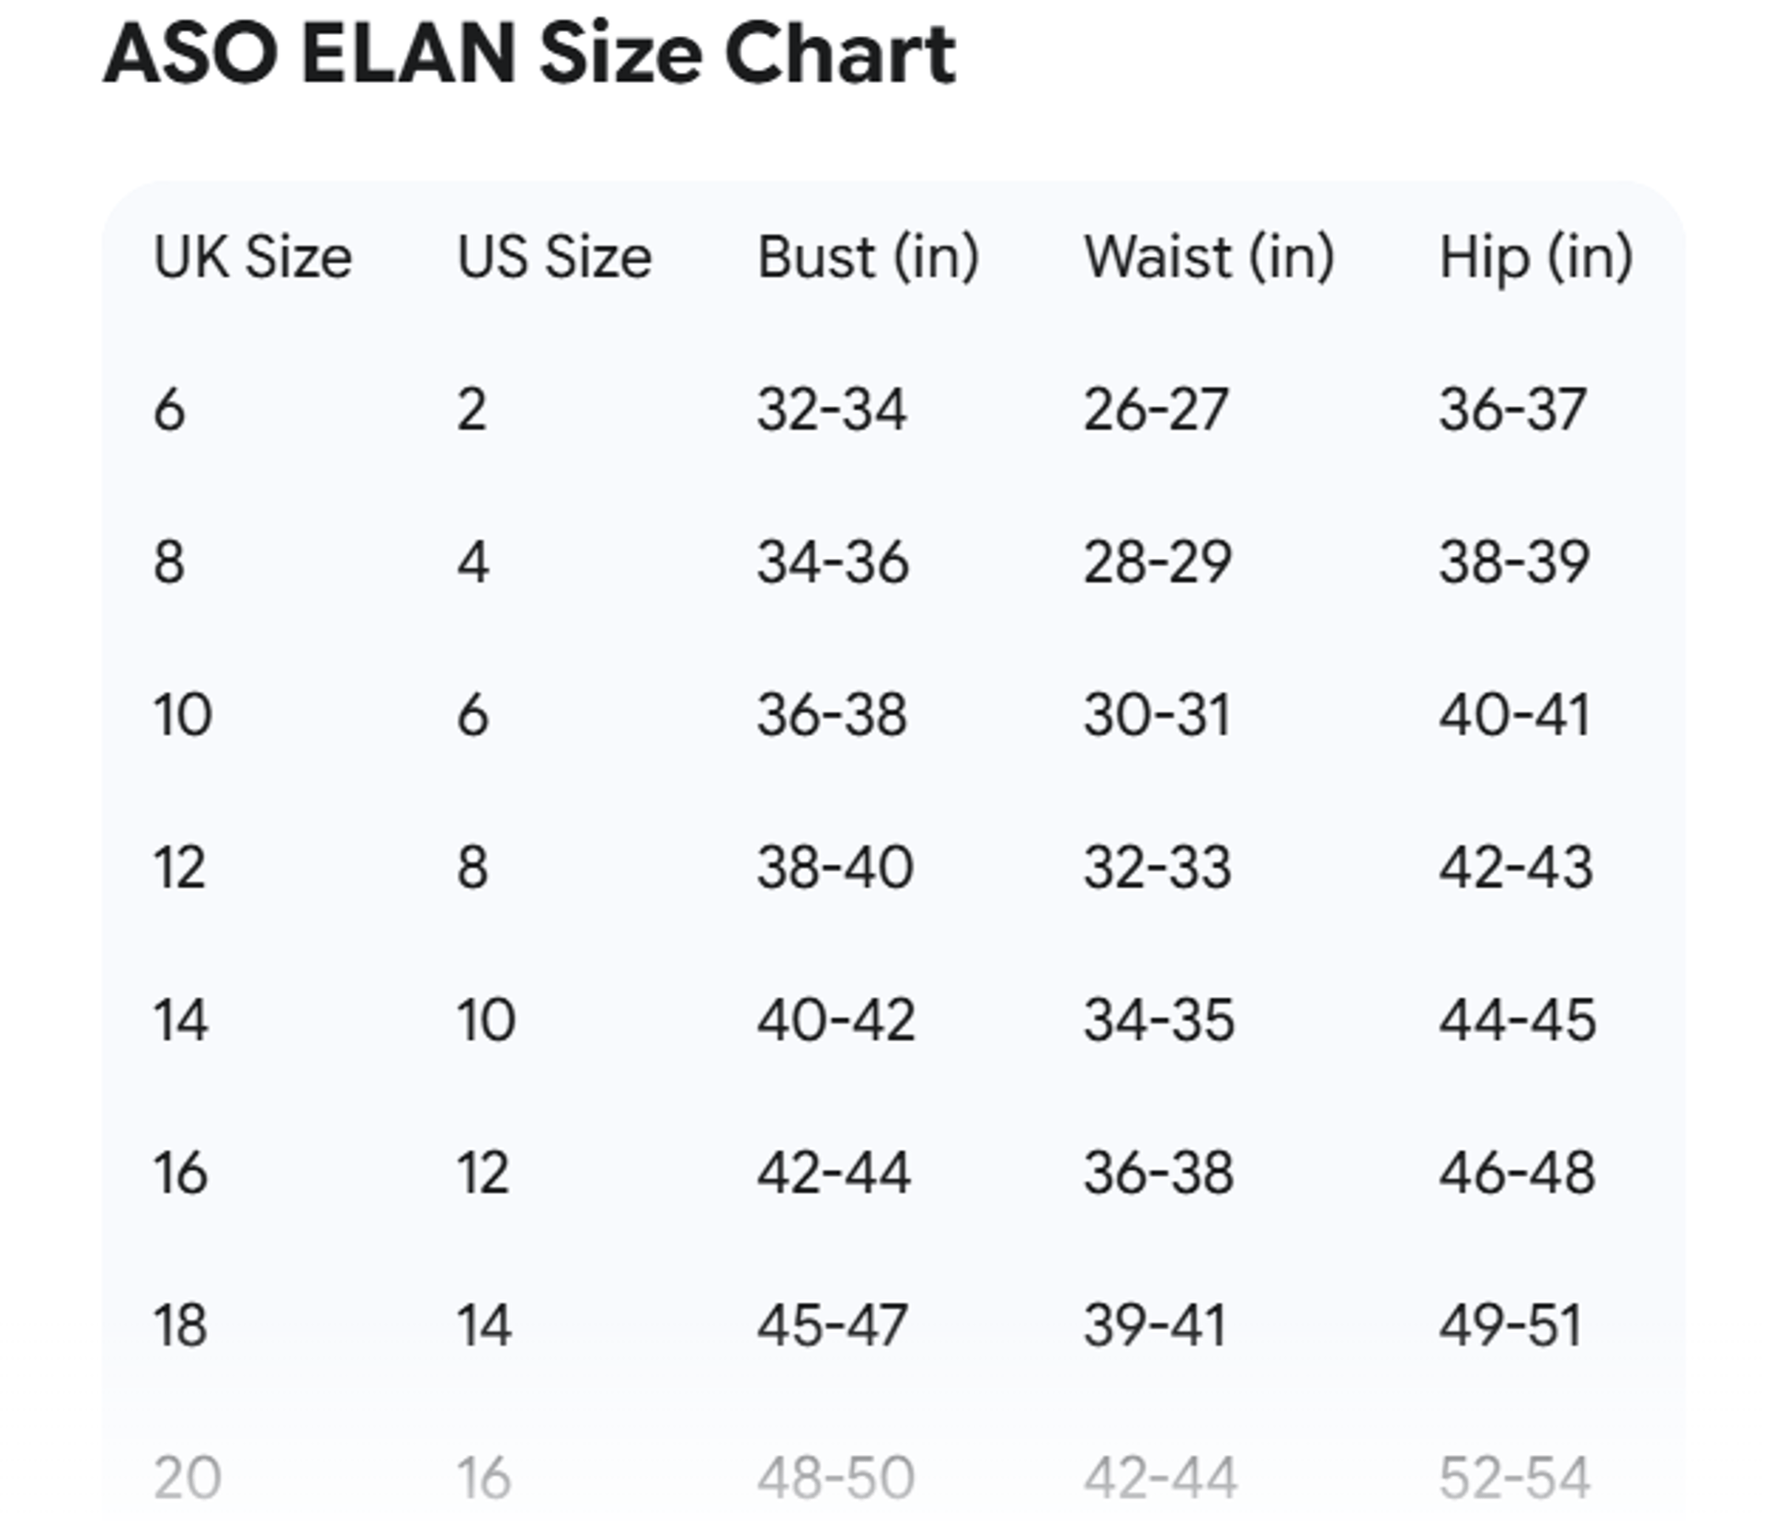Click hip measurement 44-45
This screenshot has width=1765, height=1521.
(1517, 1019)
